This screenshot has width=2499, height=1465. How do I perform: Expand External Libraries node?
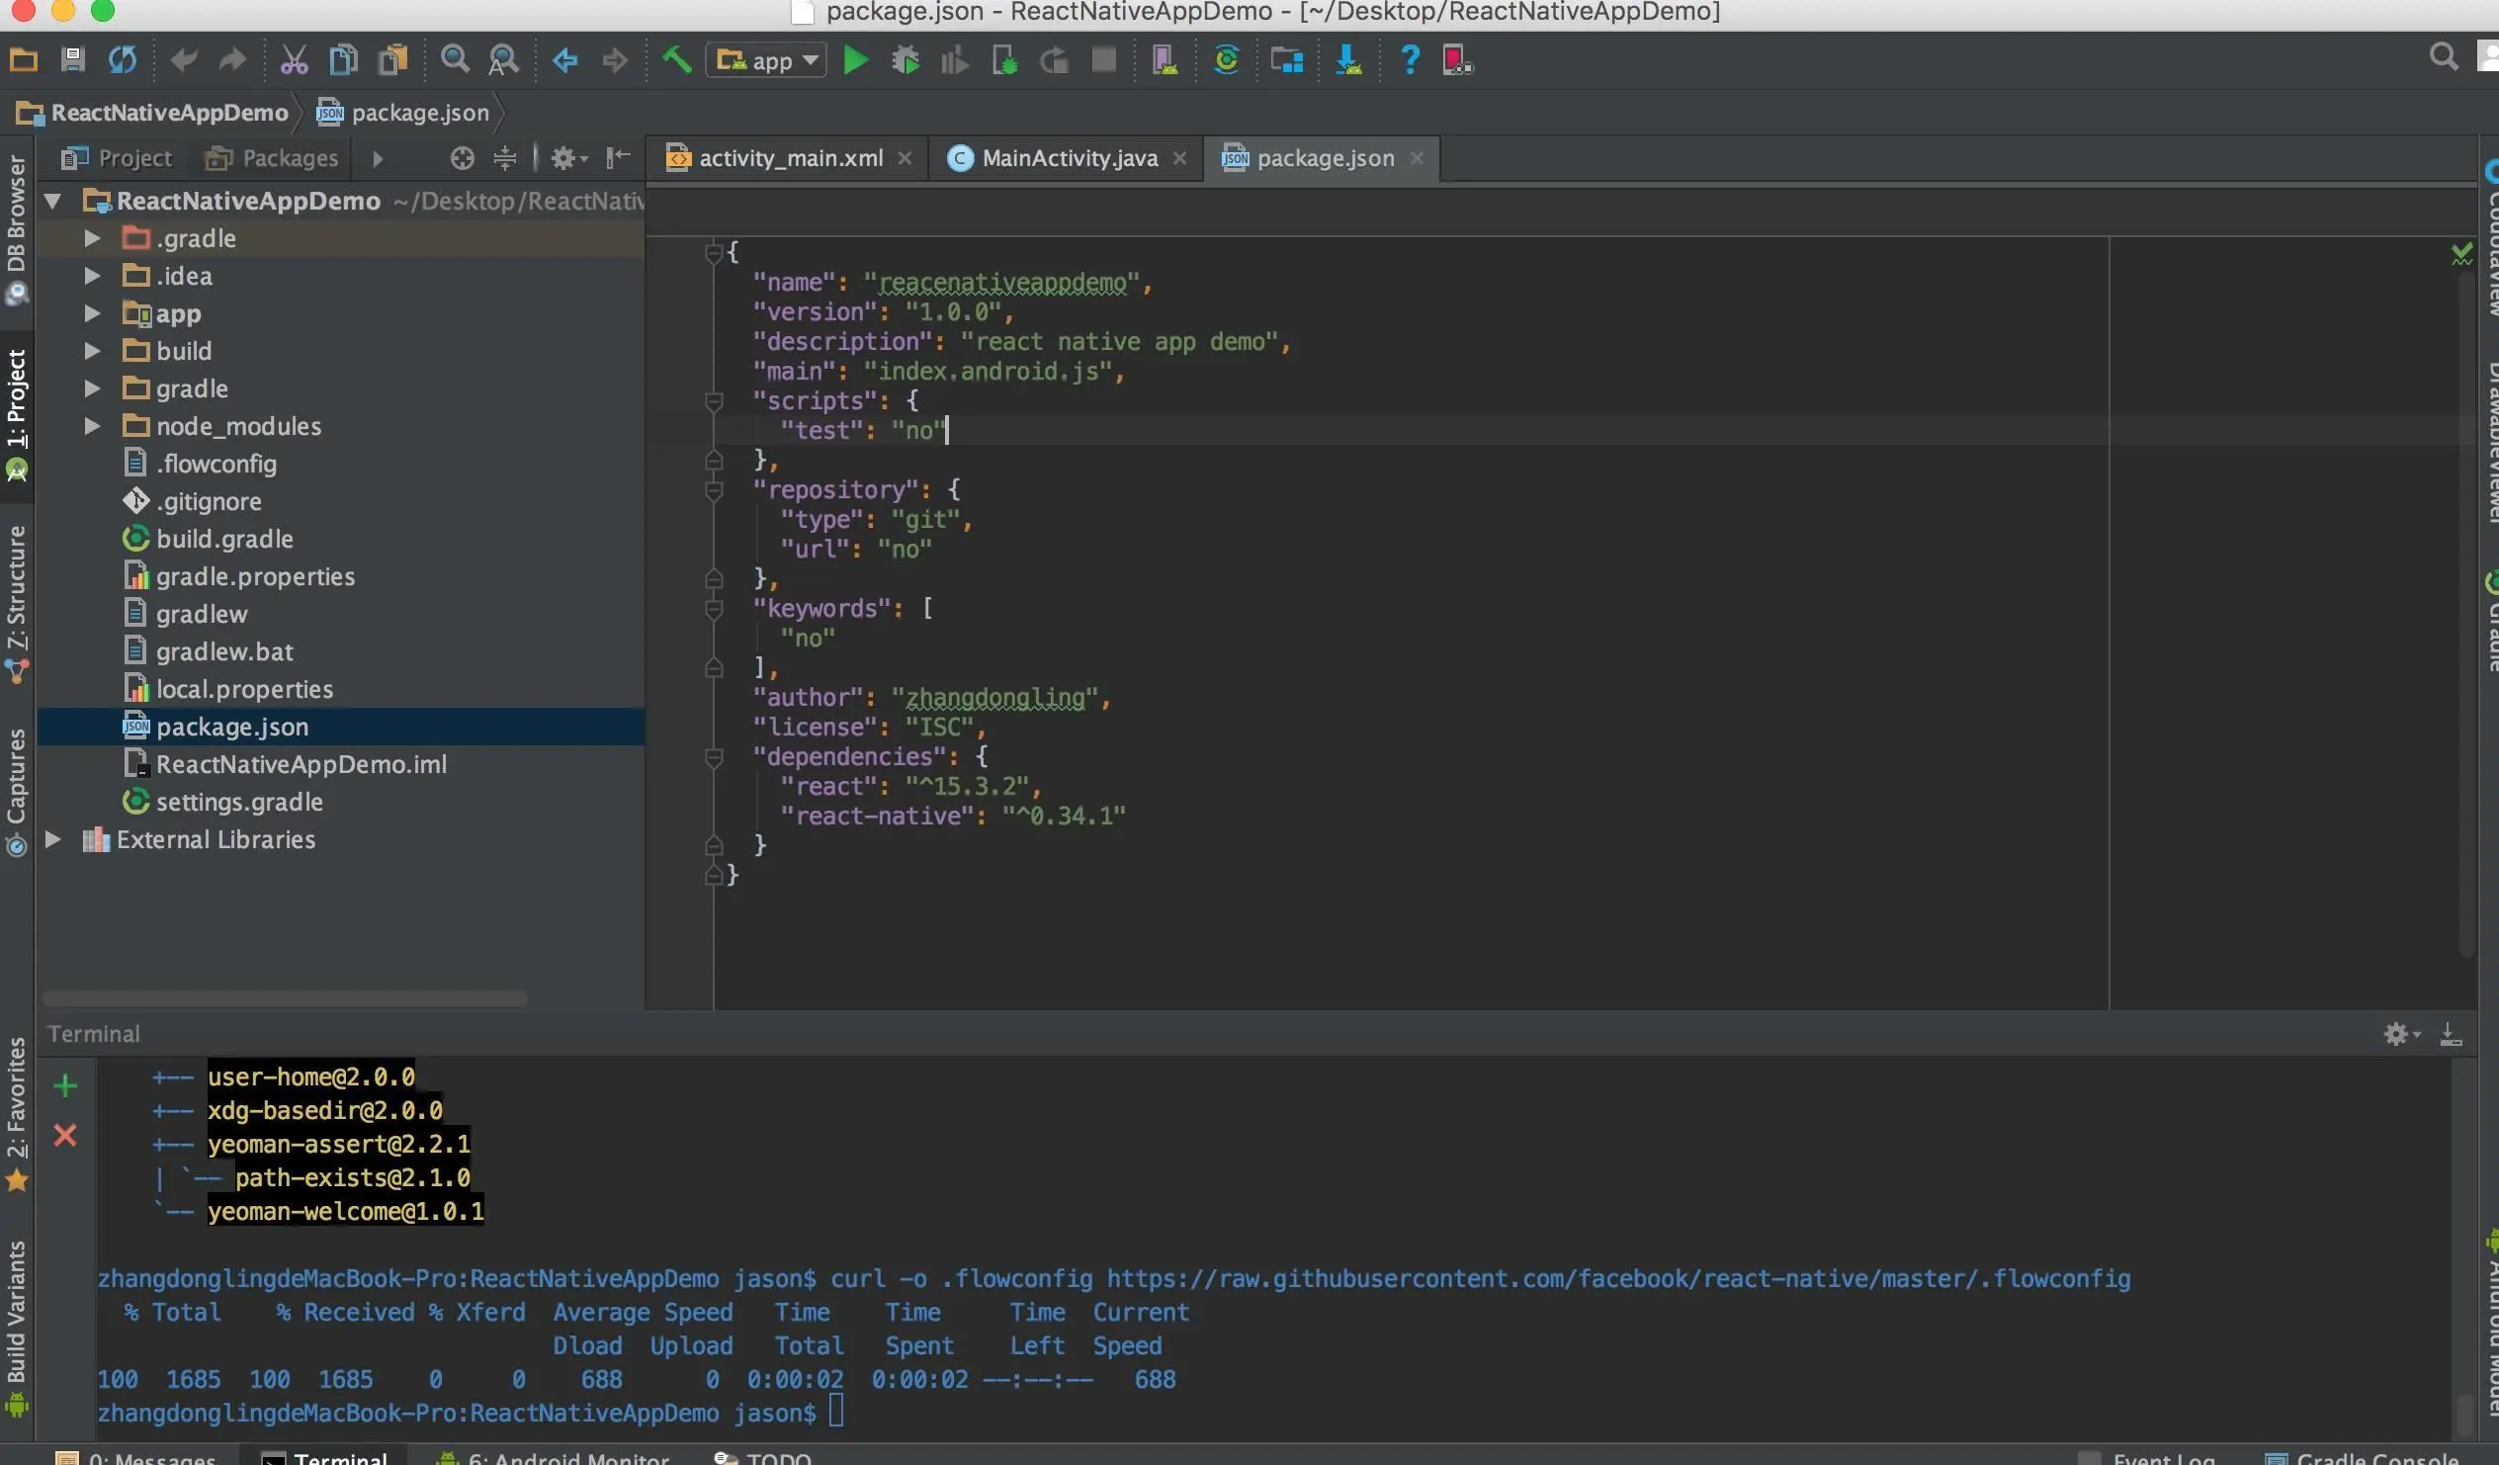(x=53, y=840)
